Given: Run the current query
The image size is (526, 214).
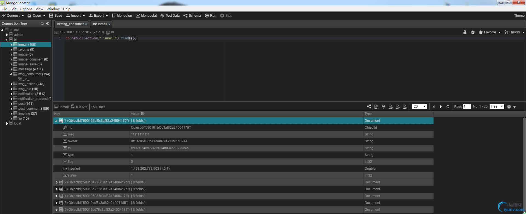Looking at the screenshot, I should click(x=211, y=16).
